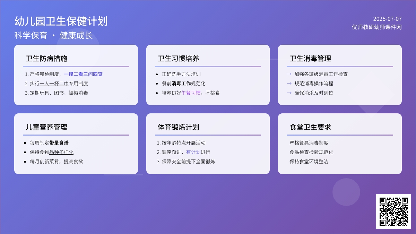The width and height of the screenshot is (416, 234).
Task: Click the bullet 保持食物品种多样化
Action: click(52, 152)
